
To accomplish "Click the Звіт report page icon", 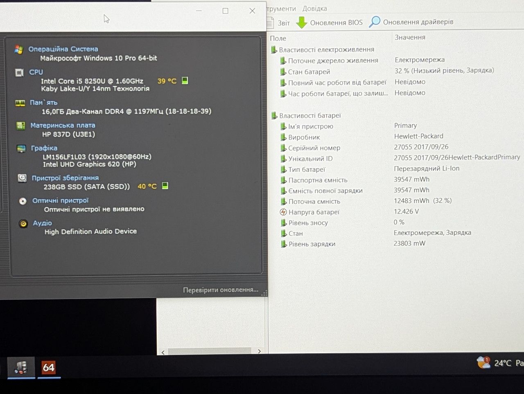I will [270, 23].
